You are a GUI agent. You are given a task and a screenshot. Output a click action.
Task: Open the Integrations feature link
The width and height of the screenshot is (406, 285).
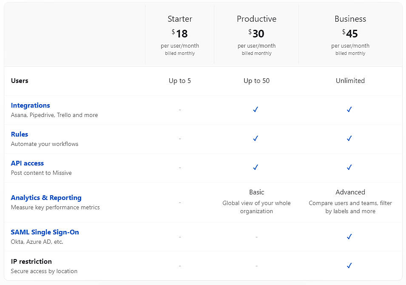(x=30, y=105)
